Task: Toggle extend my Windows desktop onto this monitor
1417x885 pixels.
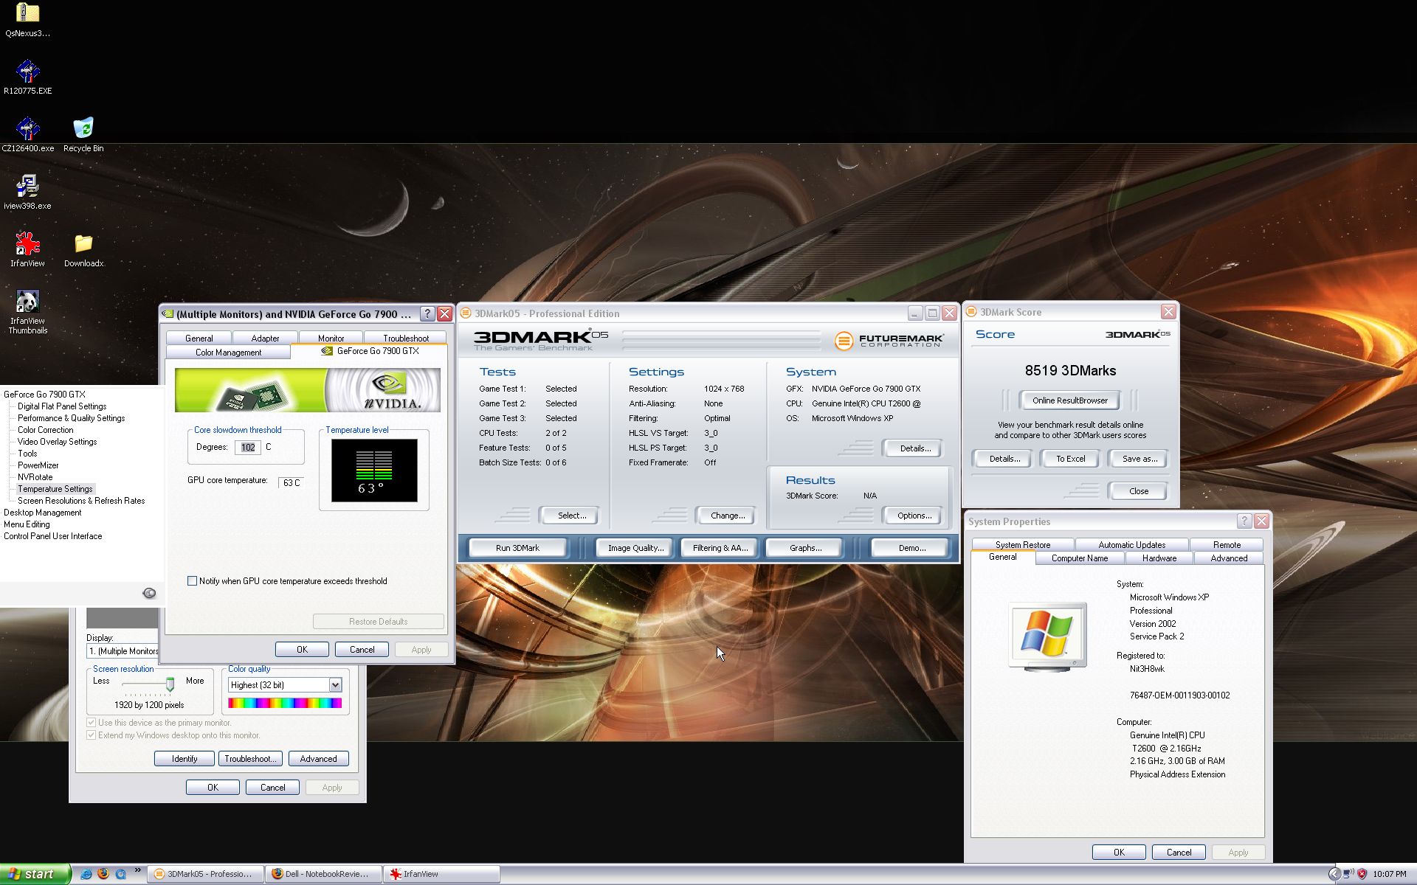Action: pos(92,735)
